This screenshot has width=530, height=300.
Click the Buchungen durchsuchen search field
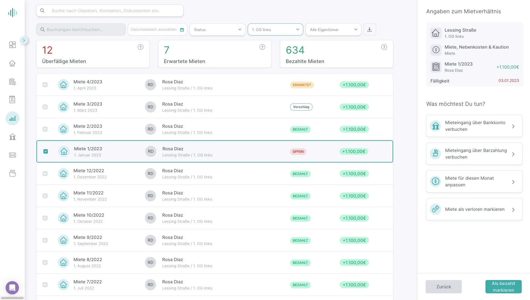[81, 29]
